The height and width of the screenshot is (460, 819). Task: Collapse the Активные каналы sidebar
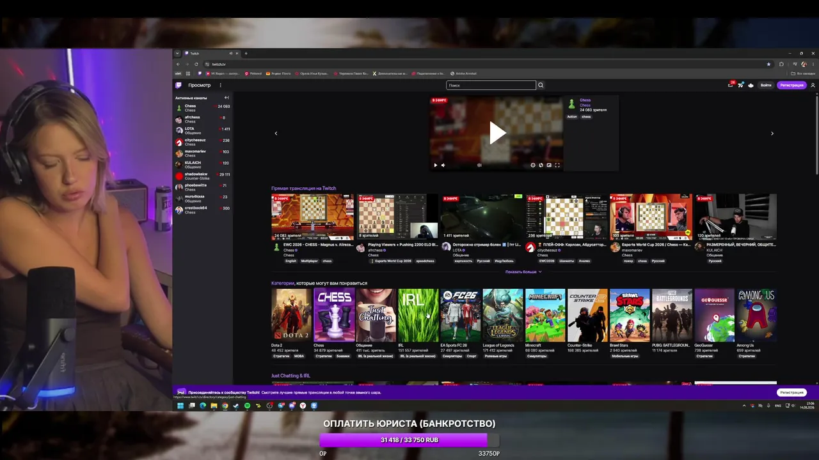227,98
